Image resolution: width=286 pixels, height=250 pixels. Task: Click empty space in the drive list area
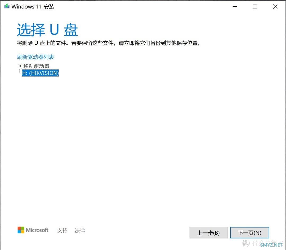click(143, 132)
